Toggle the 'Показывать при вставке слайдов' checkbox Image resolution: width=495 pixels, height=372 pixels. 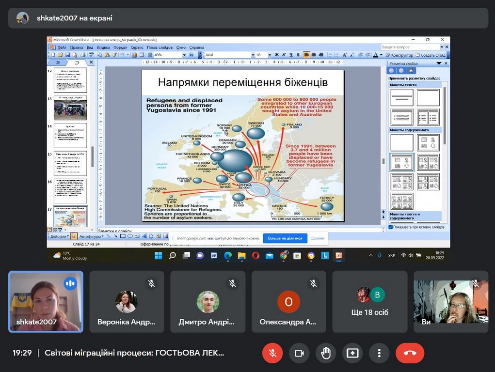(391, 227)
